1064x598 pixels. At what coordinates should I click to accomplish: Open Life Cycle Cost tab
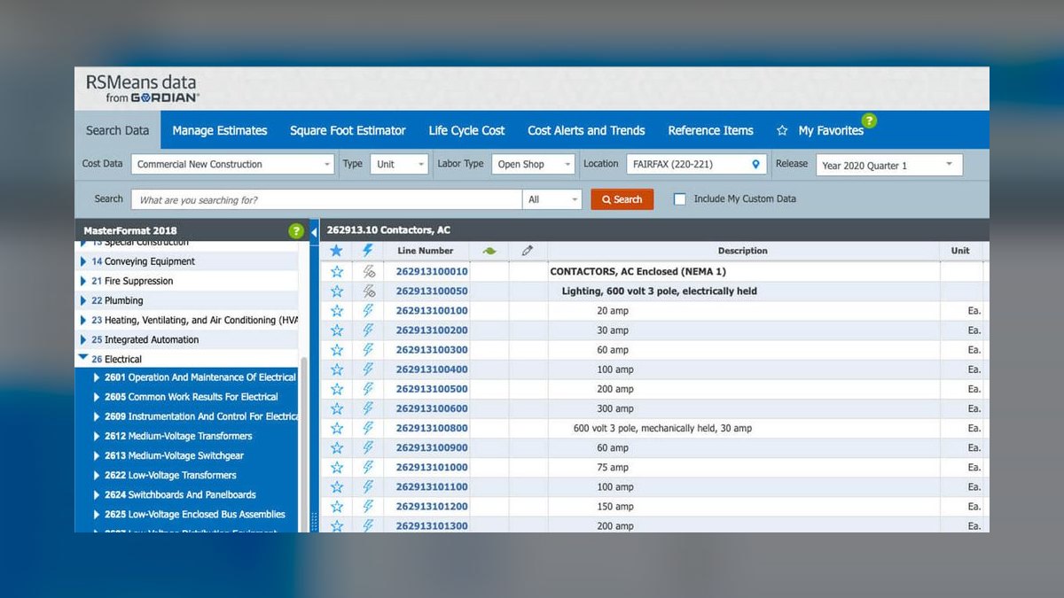click(x=466, y=130)
